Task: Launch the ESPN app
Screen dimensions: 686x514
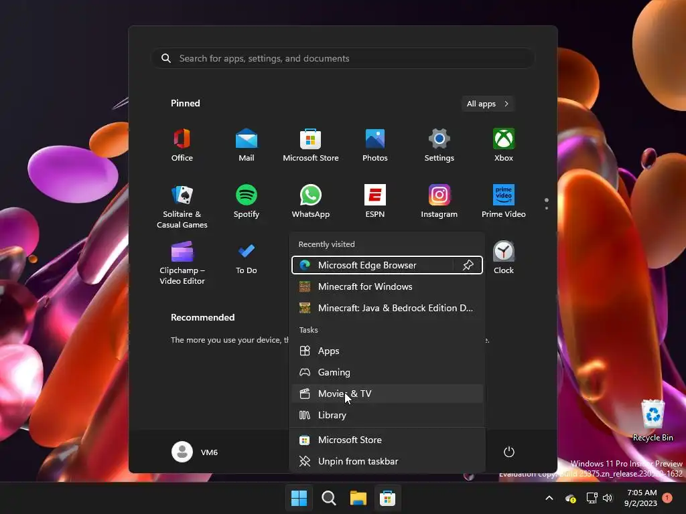Action: click(x=375, y=201)
